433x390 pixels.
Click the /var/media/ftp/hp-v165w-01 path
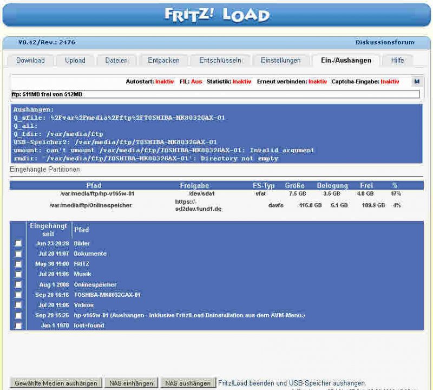pyautogui.click(x=97, y=193)
